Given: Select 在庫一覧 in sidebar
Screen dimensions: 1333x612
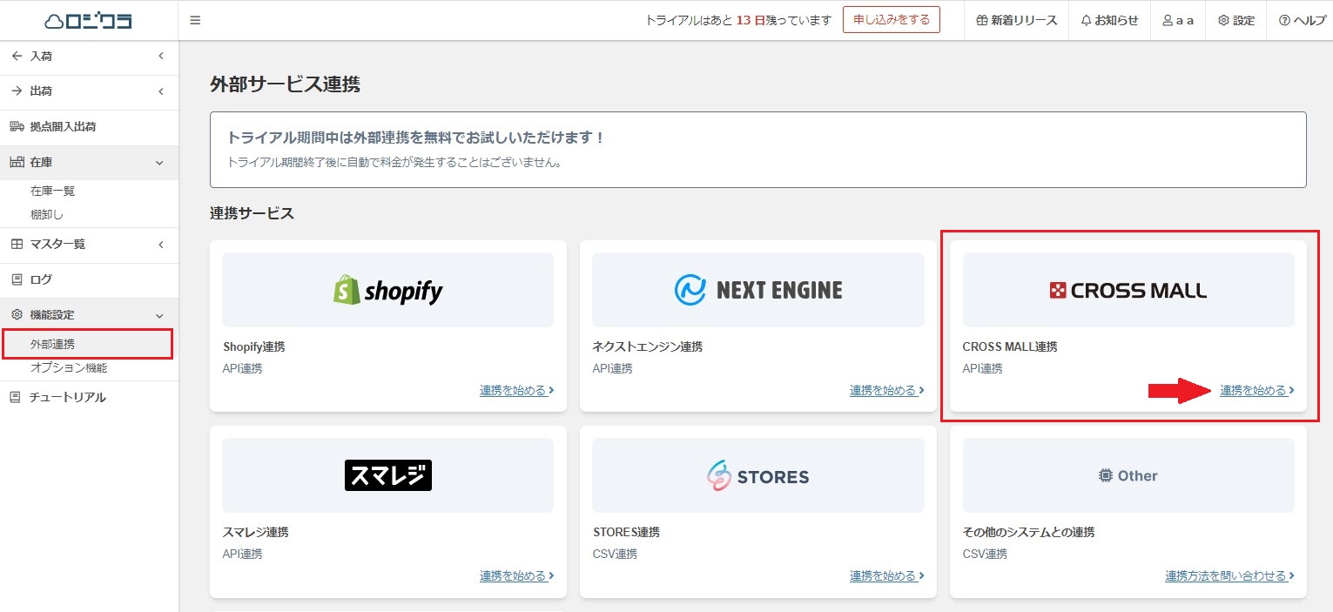Looking at the screenshot, I should (x=52, y=191).
